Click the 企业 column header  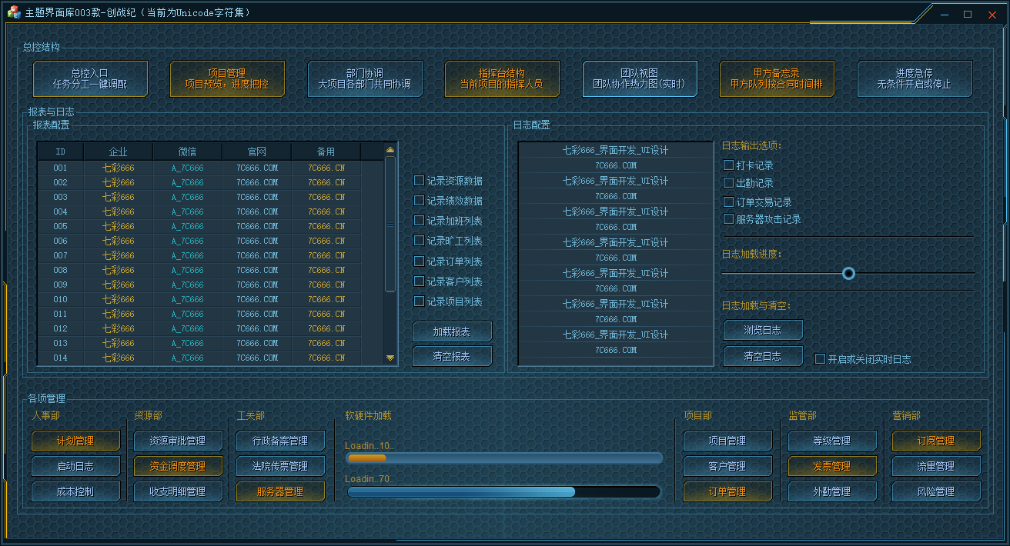tap(118, 152)
